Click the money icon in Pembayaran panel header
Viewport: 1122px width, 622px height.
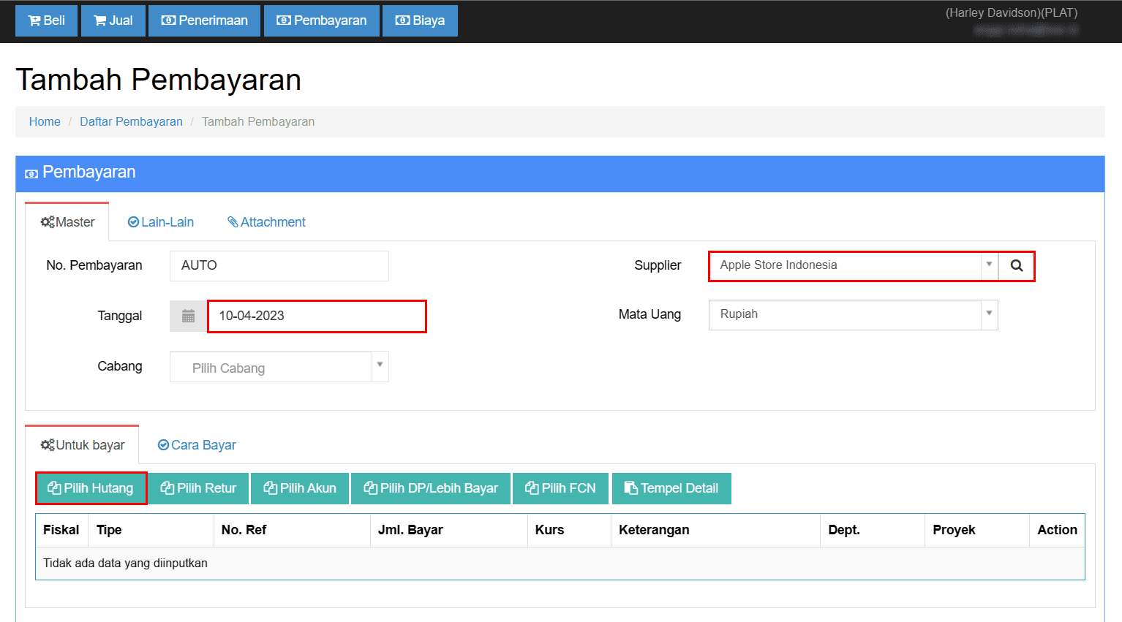(31, 174)
